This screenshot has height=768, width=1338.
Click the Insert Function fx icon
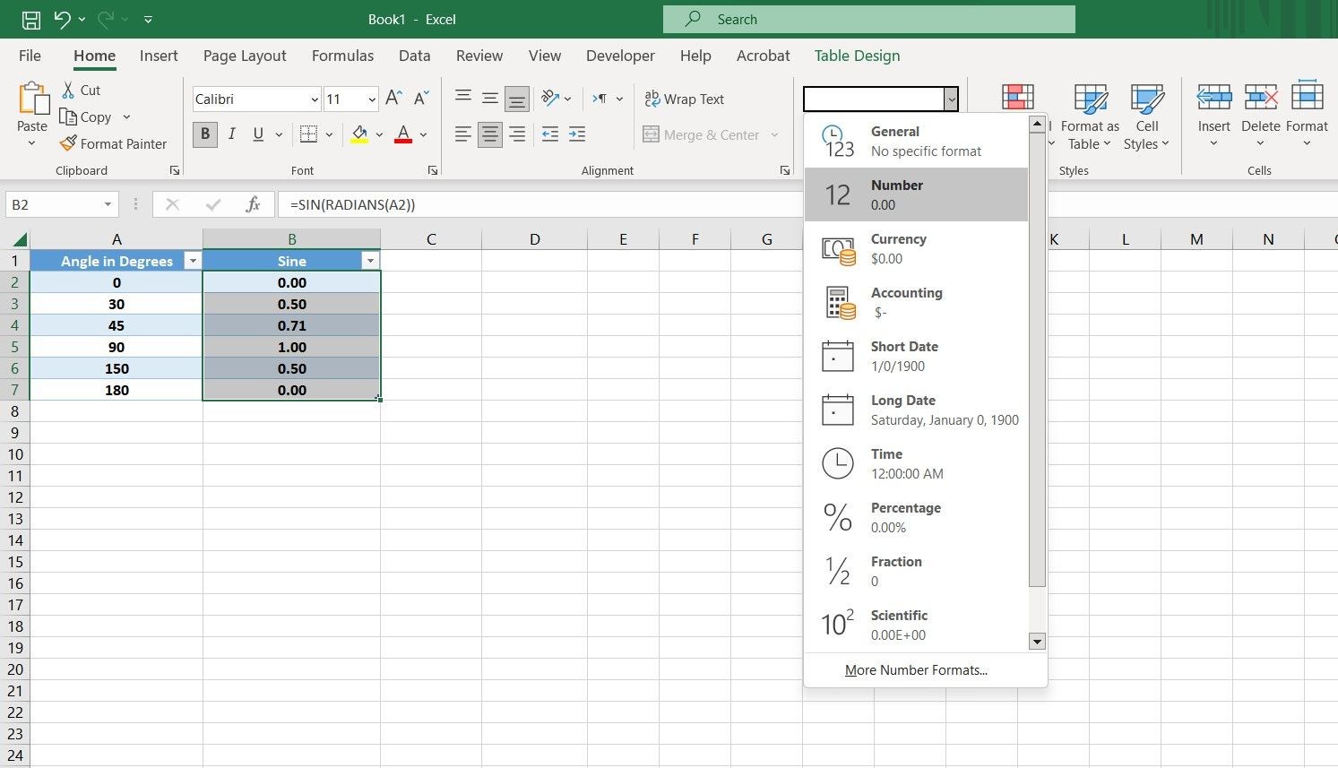pyautogui.click(x=253, y=204)
